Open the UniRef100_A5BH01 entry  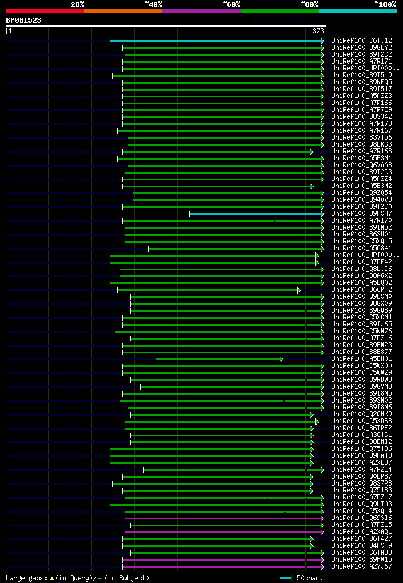click(x=361, y=360)
